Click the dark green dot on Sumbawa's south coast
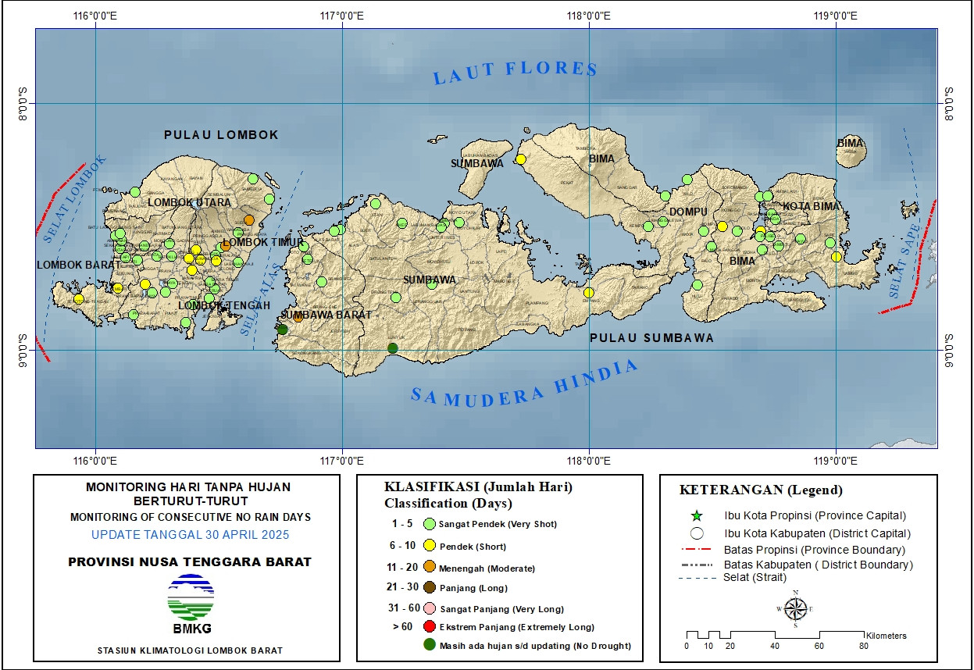974x670 pixels. click(393, 348)
